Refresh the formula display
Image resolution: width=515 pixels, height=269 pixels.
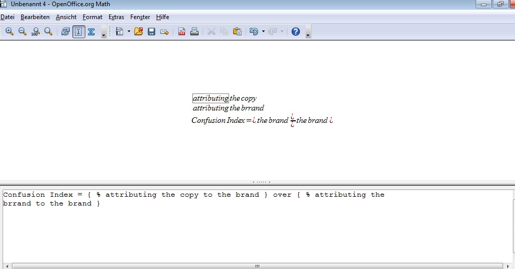(x=65, y=31)
